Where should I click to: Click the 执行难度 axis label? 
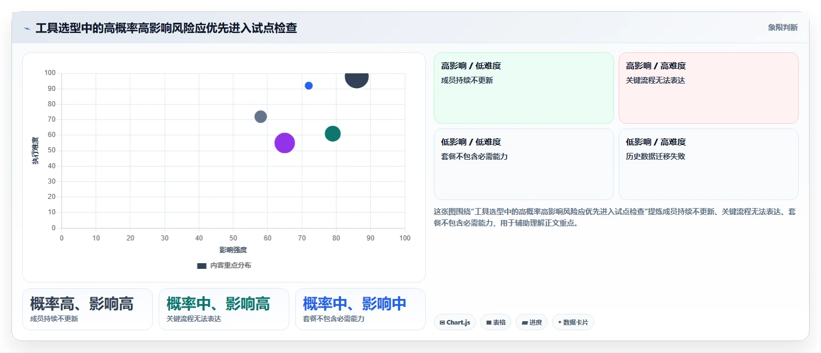(x=35, y=151)
